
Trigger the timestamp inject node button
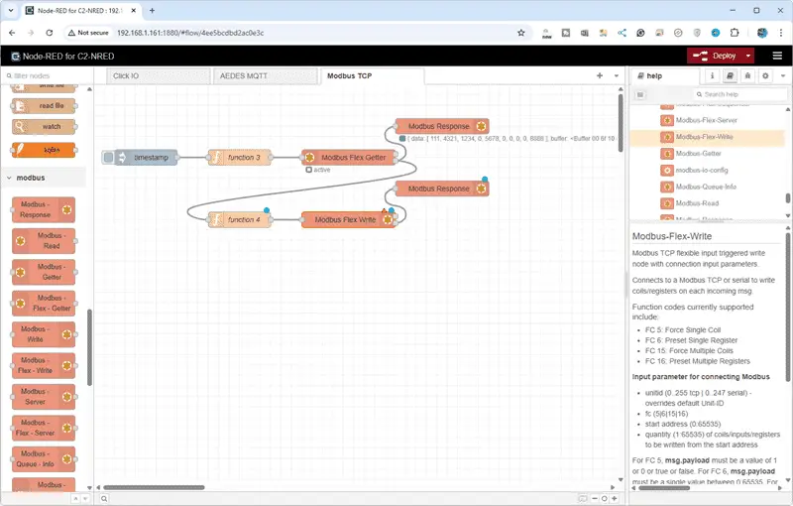[x=108, y=158]
